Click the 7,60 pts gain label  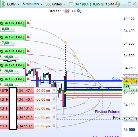[x=8, y=43]
